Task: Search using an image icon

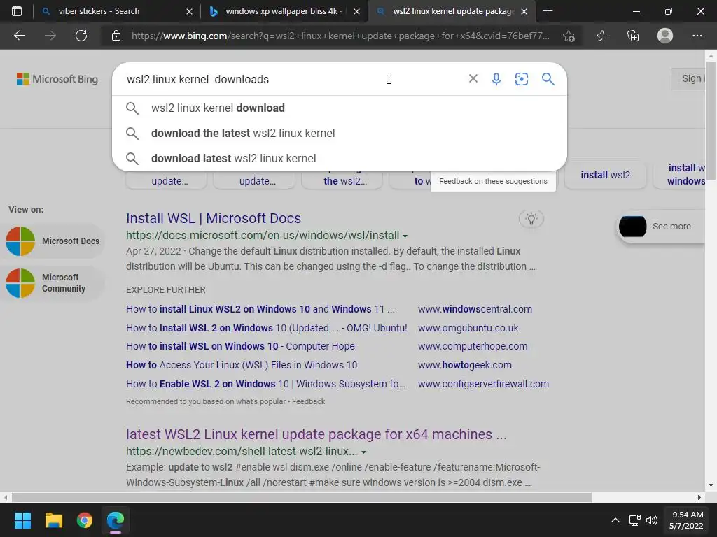Action: pyautogui.click(x=521, y=79)
